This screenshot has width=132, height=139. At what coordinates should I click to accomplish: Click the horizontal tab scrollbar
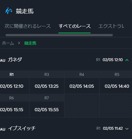59,35
